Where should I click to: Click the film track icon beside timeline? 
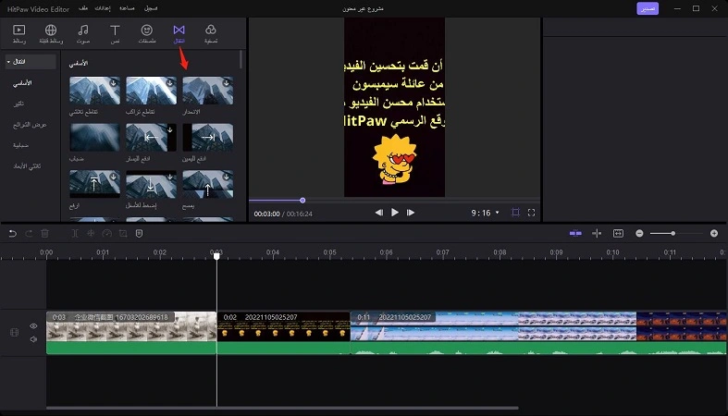[15, 332]
